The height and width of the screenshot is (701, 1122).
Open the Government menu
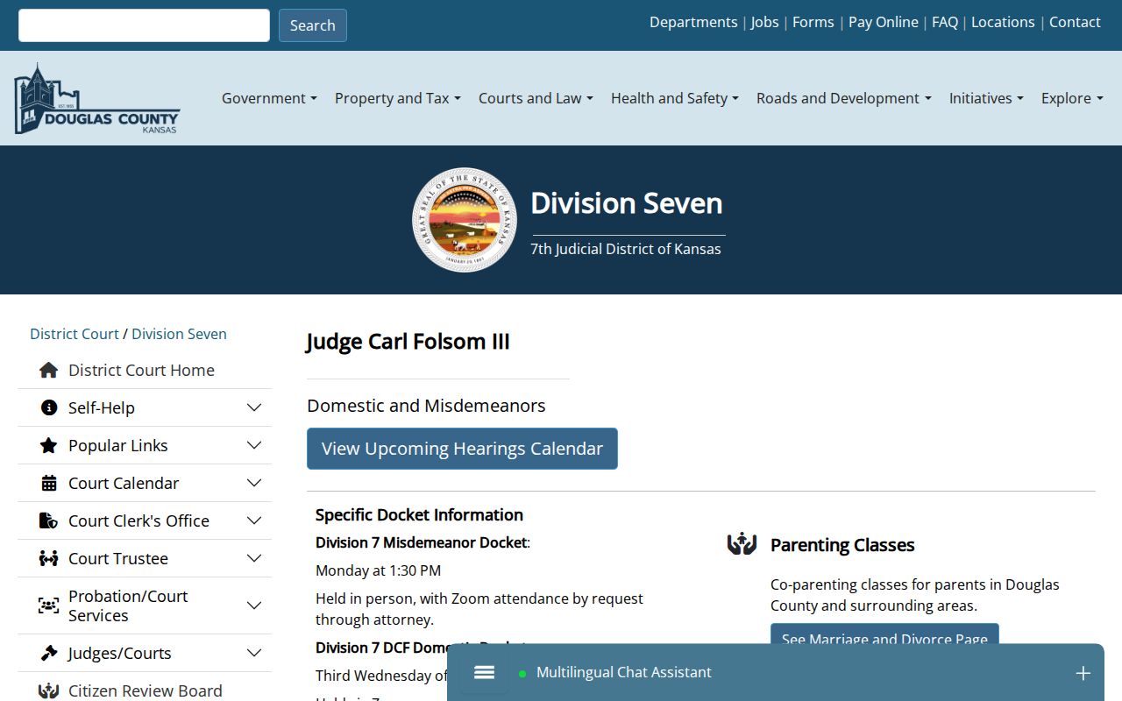click(x=269, y=98)
